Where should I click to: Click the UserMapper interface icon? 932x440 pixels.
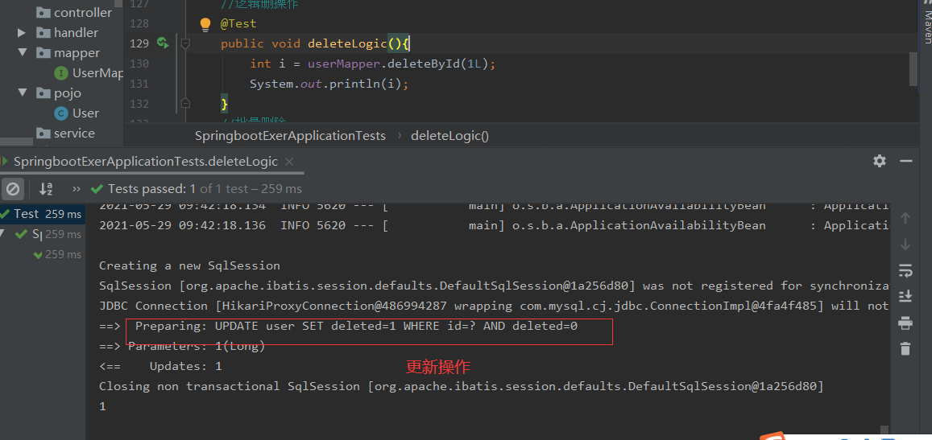pos(60,73)
